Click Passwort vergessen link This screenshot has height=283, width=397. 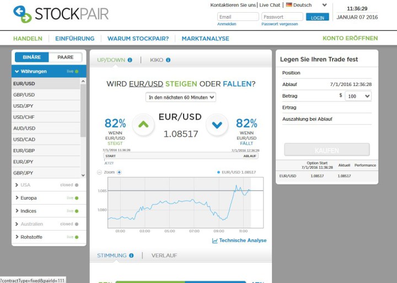pyautogui.click(x=280, y=24)
